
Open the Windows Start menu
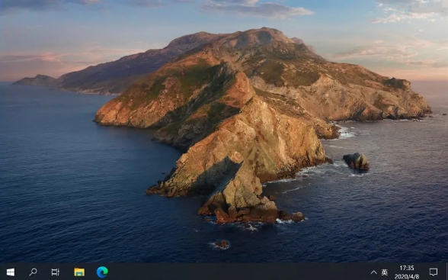coord(11,272)
